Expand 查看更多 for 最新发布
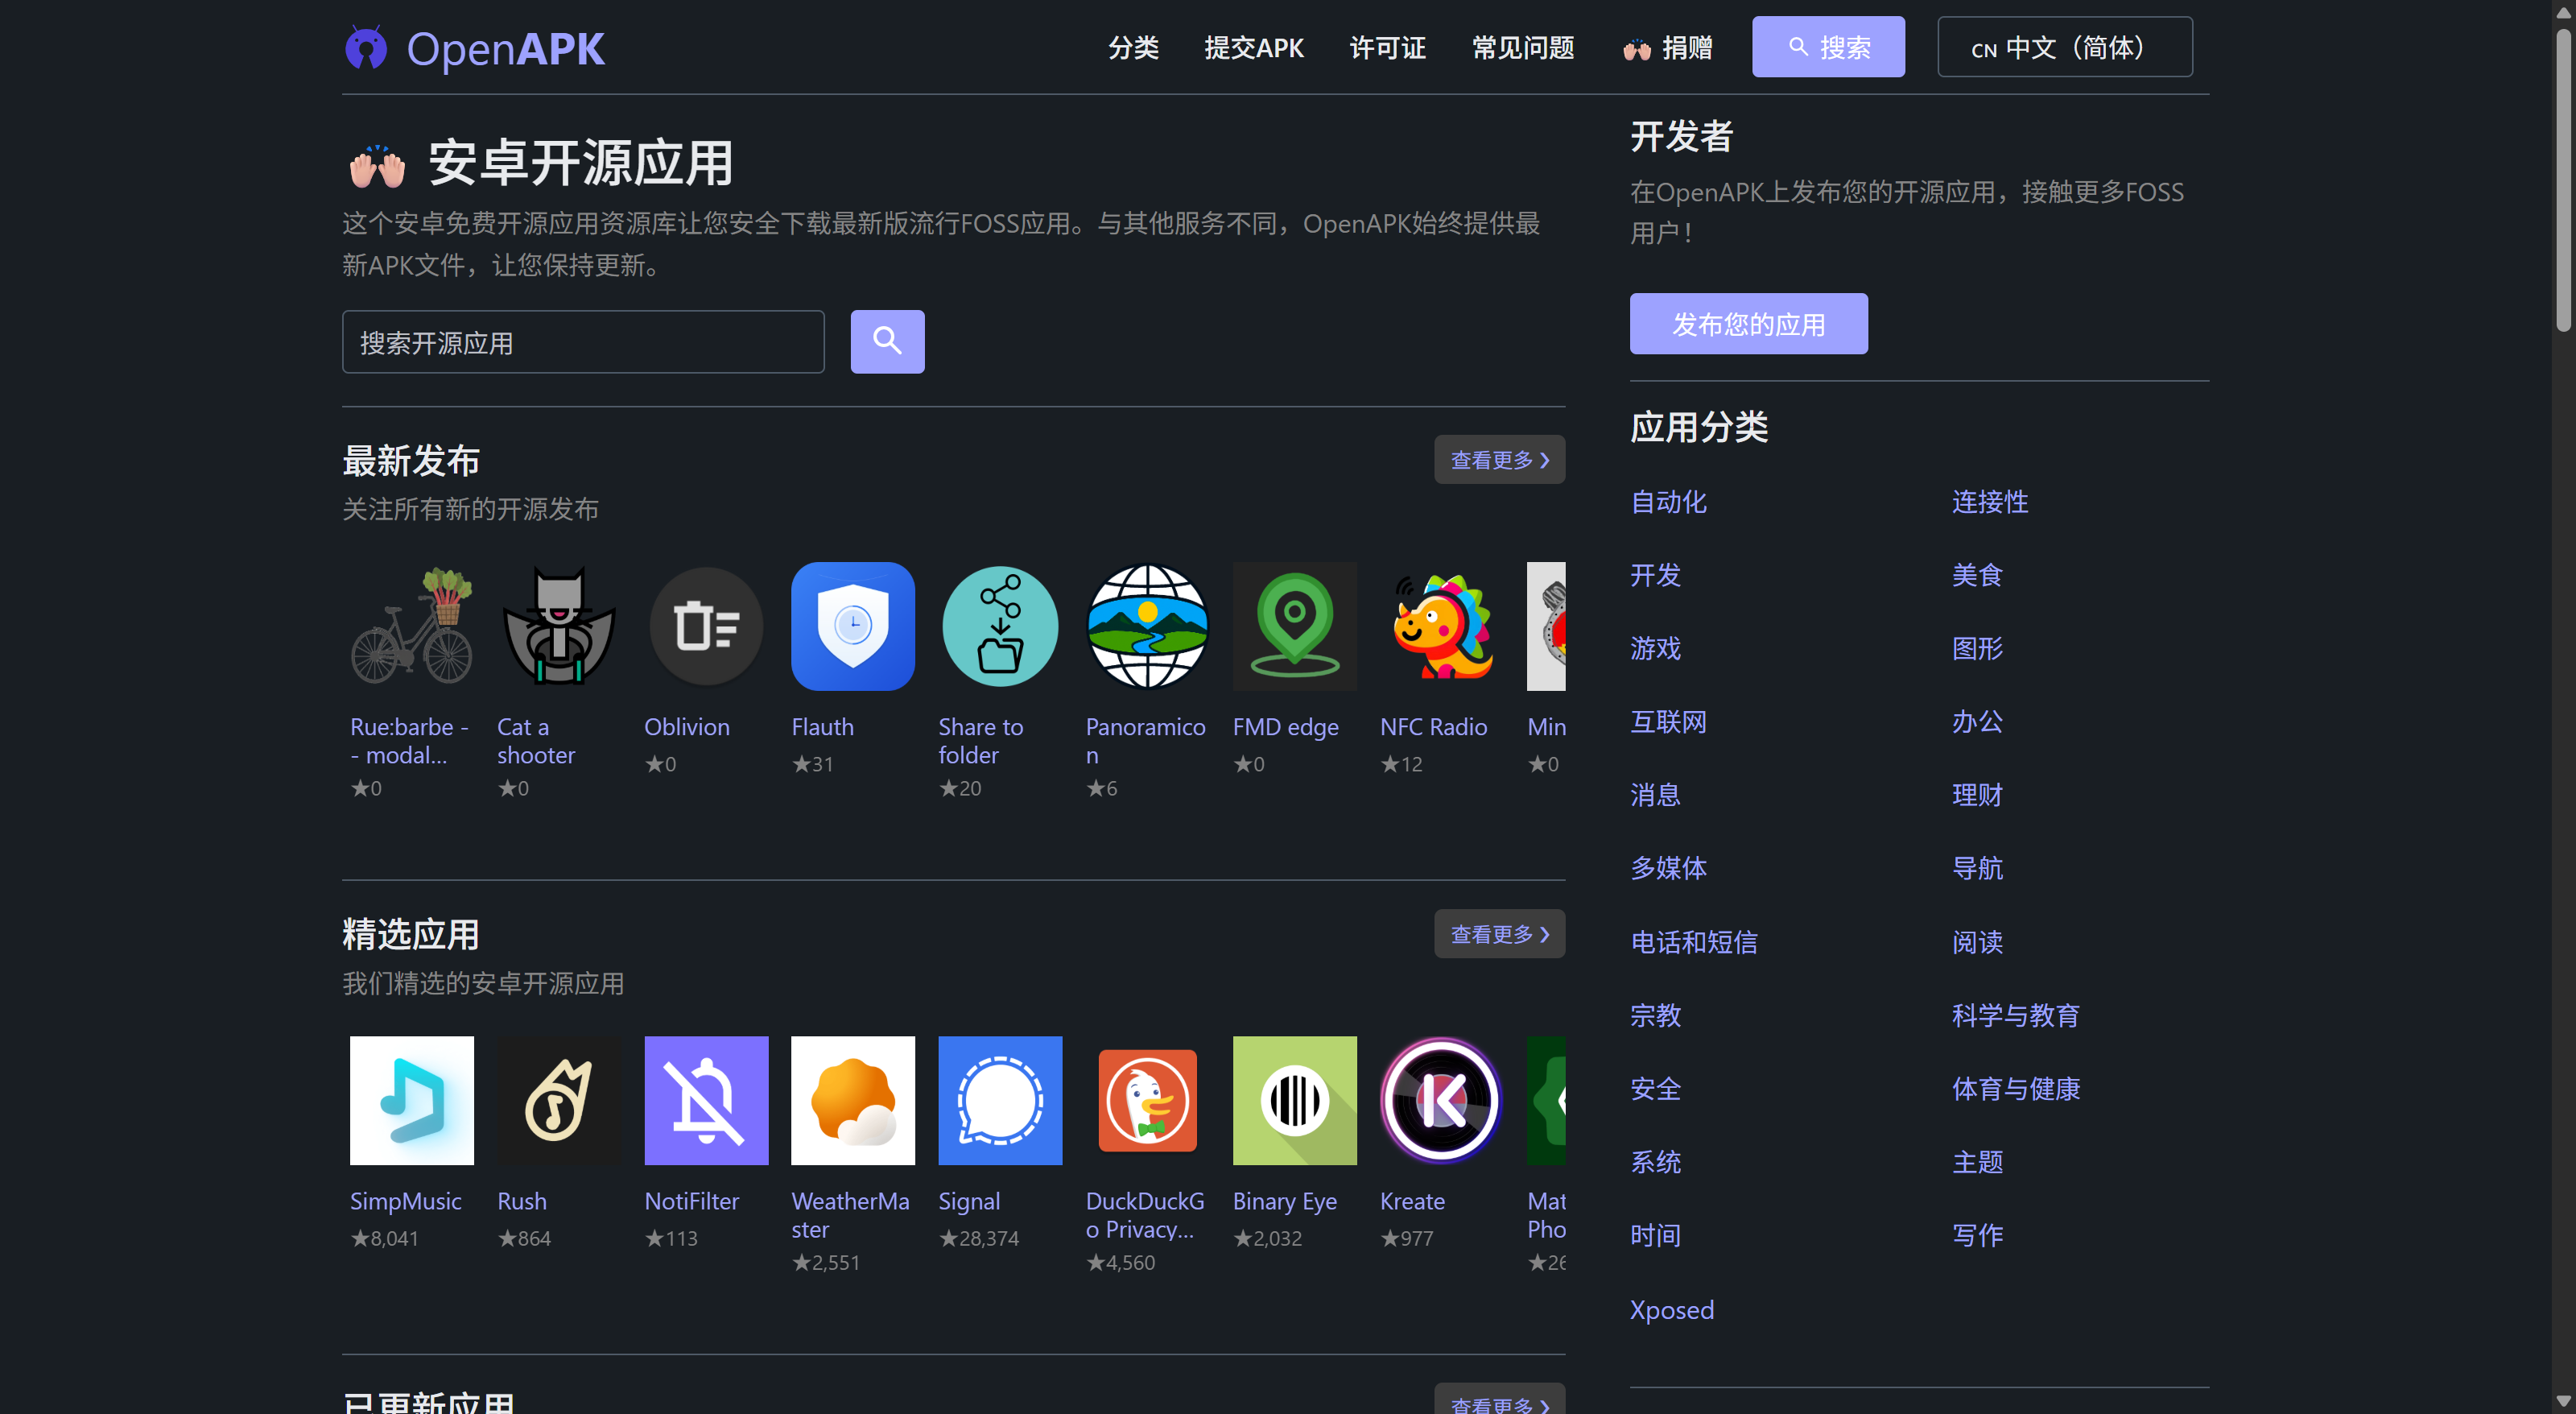This screenshot has height=1414, width=2576. coord(1498,459)
